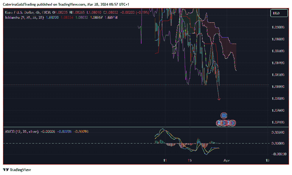Image resolution: width=292 pixels, height=175 pixels.
Task: Click the 1.08400 price scale label
Action: pyautogui.click(x=278, y=63)
